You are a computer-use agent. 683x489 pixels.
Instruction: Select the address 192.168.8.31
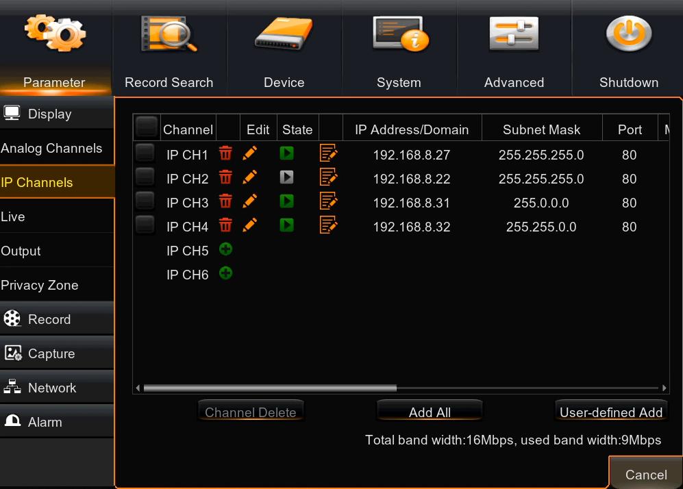coord(412,203)
